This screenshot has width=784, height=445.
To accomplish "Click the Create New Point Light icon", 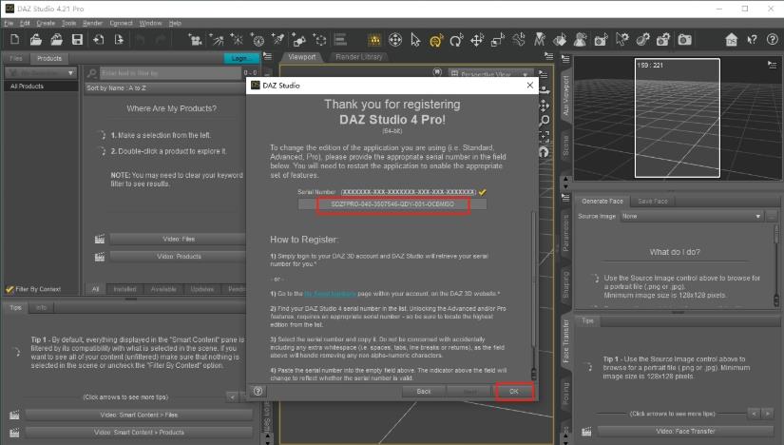I will tap(237, 40).
